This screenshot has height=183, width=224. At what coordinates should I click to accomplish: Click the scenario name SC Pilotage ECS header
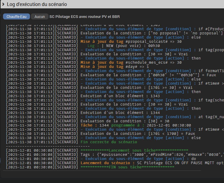click(84, 17)
